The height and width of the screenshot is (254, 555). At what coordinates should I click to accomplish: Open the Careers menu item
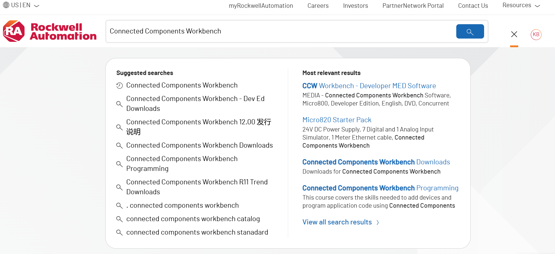pos(318,6)
